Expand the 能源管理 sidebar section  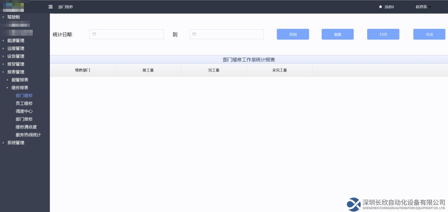coord(16,41)
